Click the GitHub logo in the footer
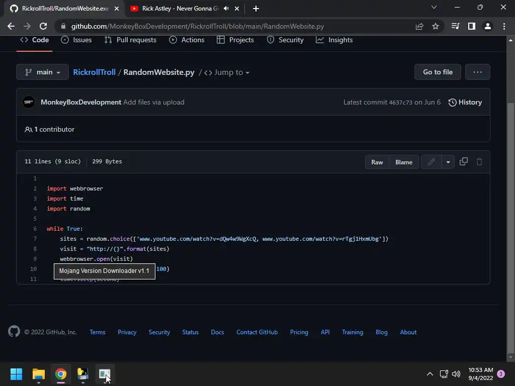 [14, 332]
